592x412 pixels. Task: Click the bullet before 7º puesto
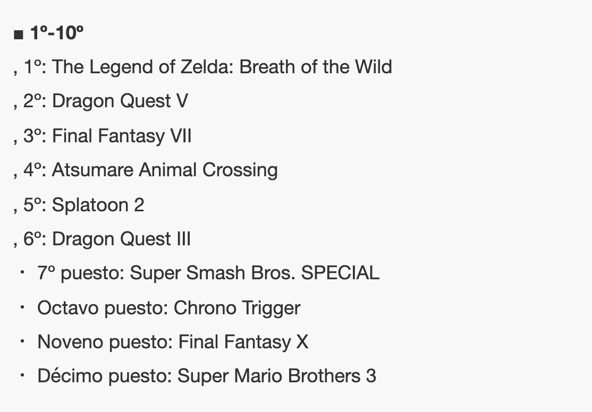pos(22,272)
